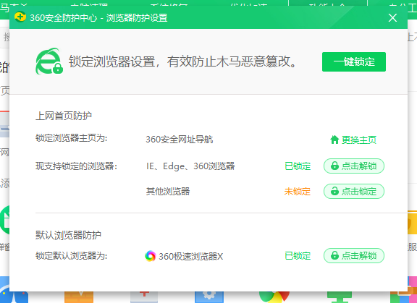Click 已锁定 status beside 360极速浏览器X
The height and width of the screenshot is (303, 417).
coord(298,256)
